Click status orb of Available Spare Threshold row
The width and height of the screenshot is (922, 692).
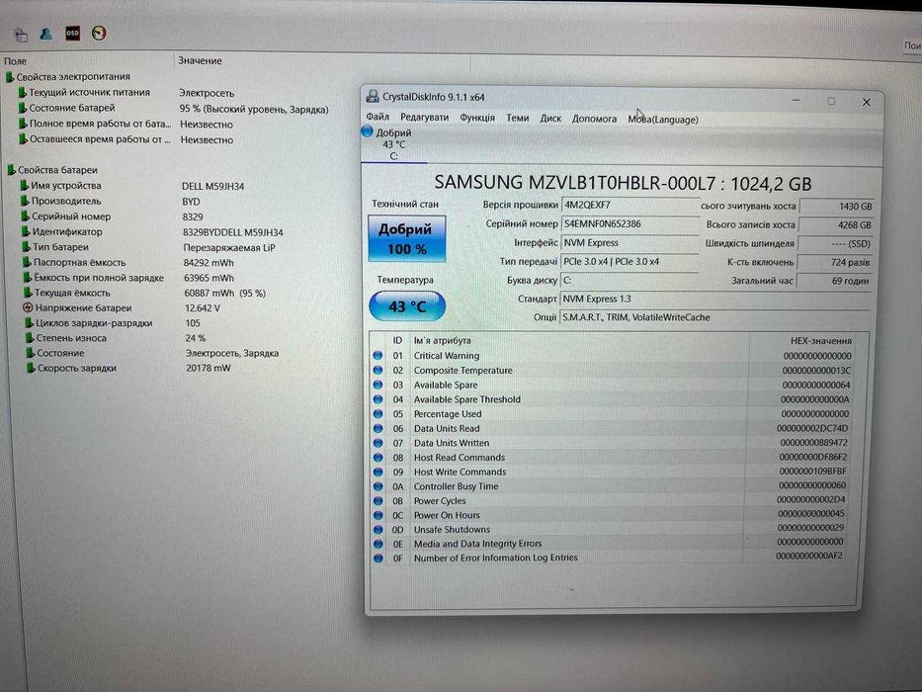coord(377,399)
